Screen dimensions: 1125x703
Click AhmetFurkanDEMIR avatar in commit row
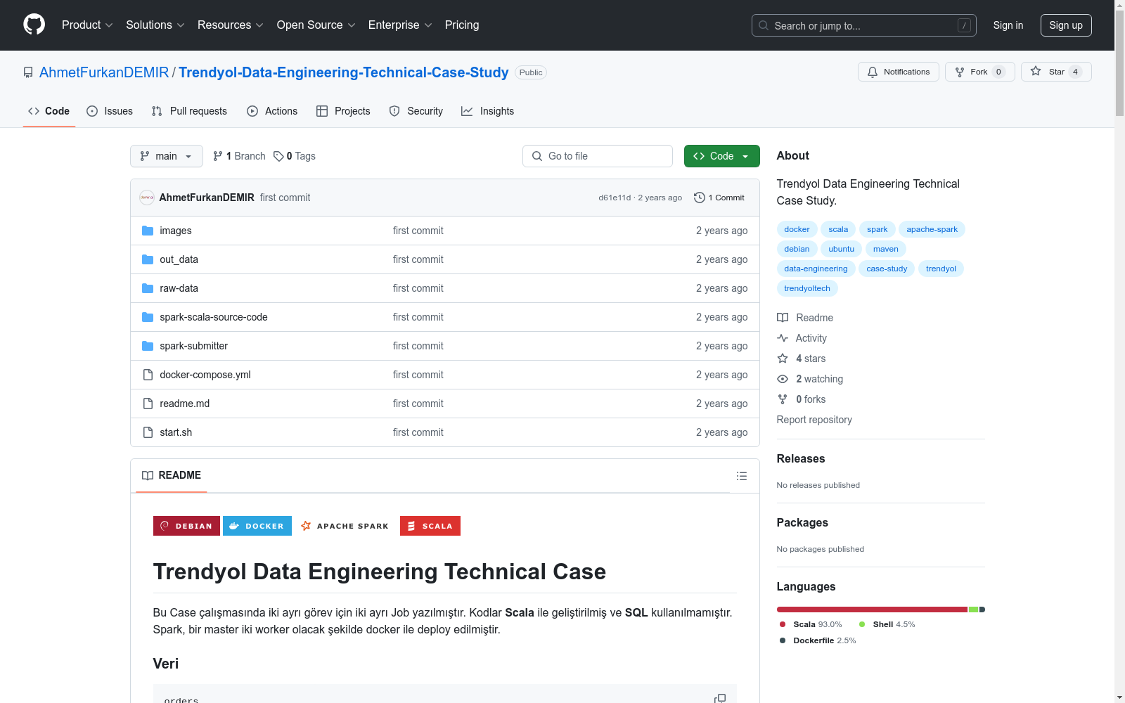[x=147, y=198]
